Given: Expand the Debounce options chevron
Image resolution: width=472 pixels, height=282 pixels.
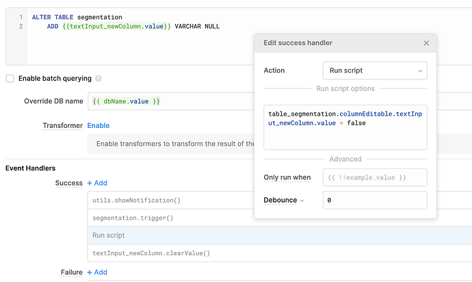Looking at the screenshot, I should [302, 201].
